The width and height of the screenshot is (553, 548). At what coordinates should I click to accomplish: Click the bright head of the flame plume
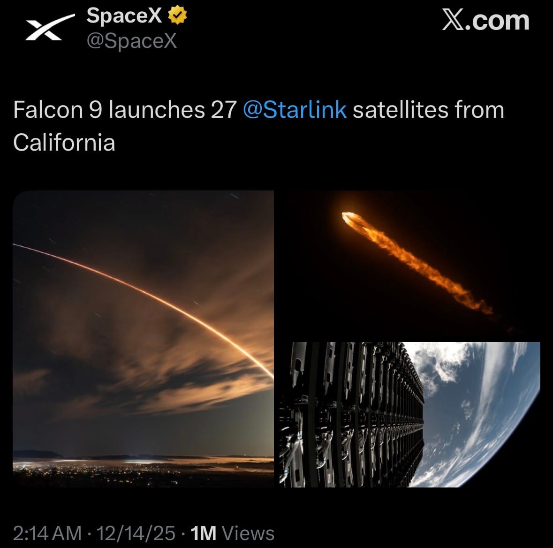coord(351,219)
